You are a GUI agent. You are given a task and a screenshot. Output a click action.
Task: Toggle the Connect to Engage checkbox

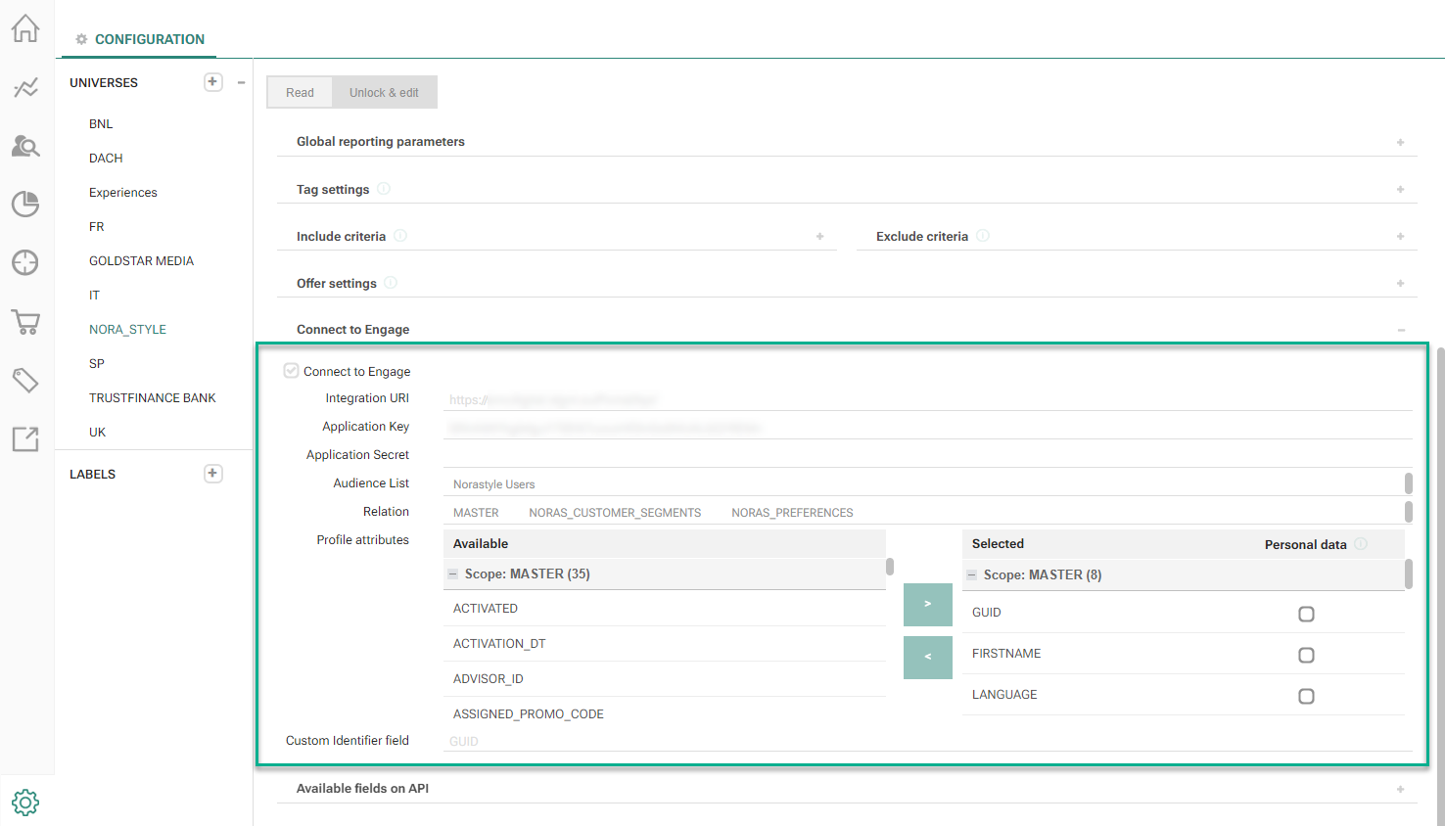291,371
